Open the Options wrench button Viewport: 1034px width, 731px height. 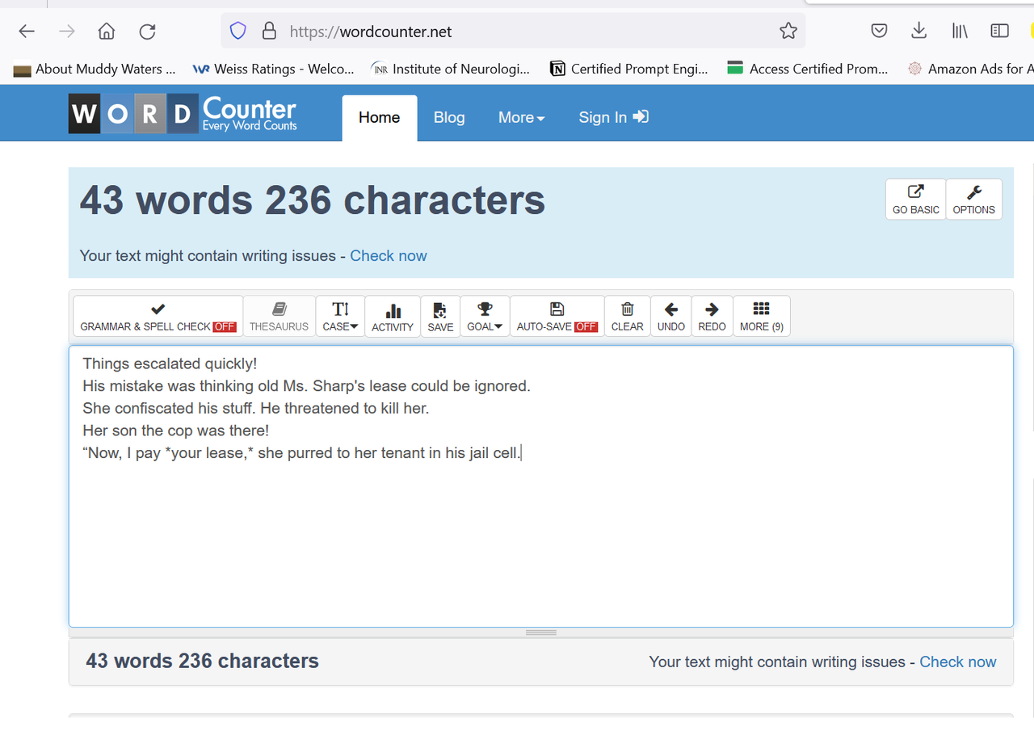[x=973, y=200]
